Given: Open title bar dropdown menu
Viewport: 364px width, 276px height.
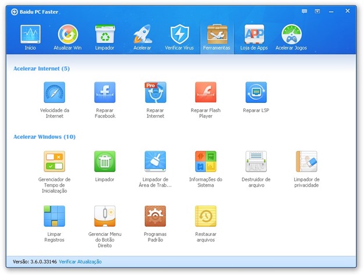Looking at the screenshot, I should click(x=317, y=11).
